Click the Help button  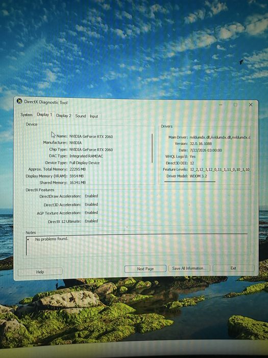click(40, 272)
